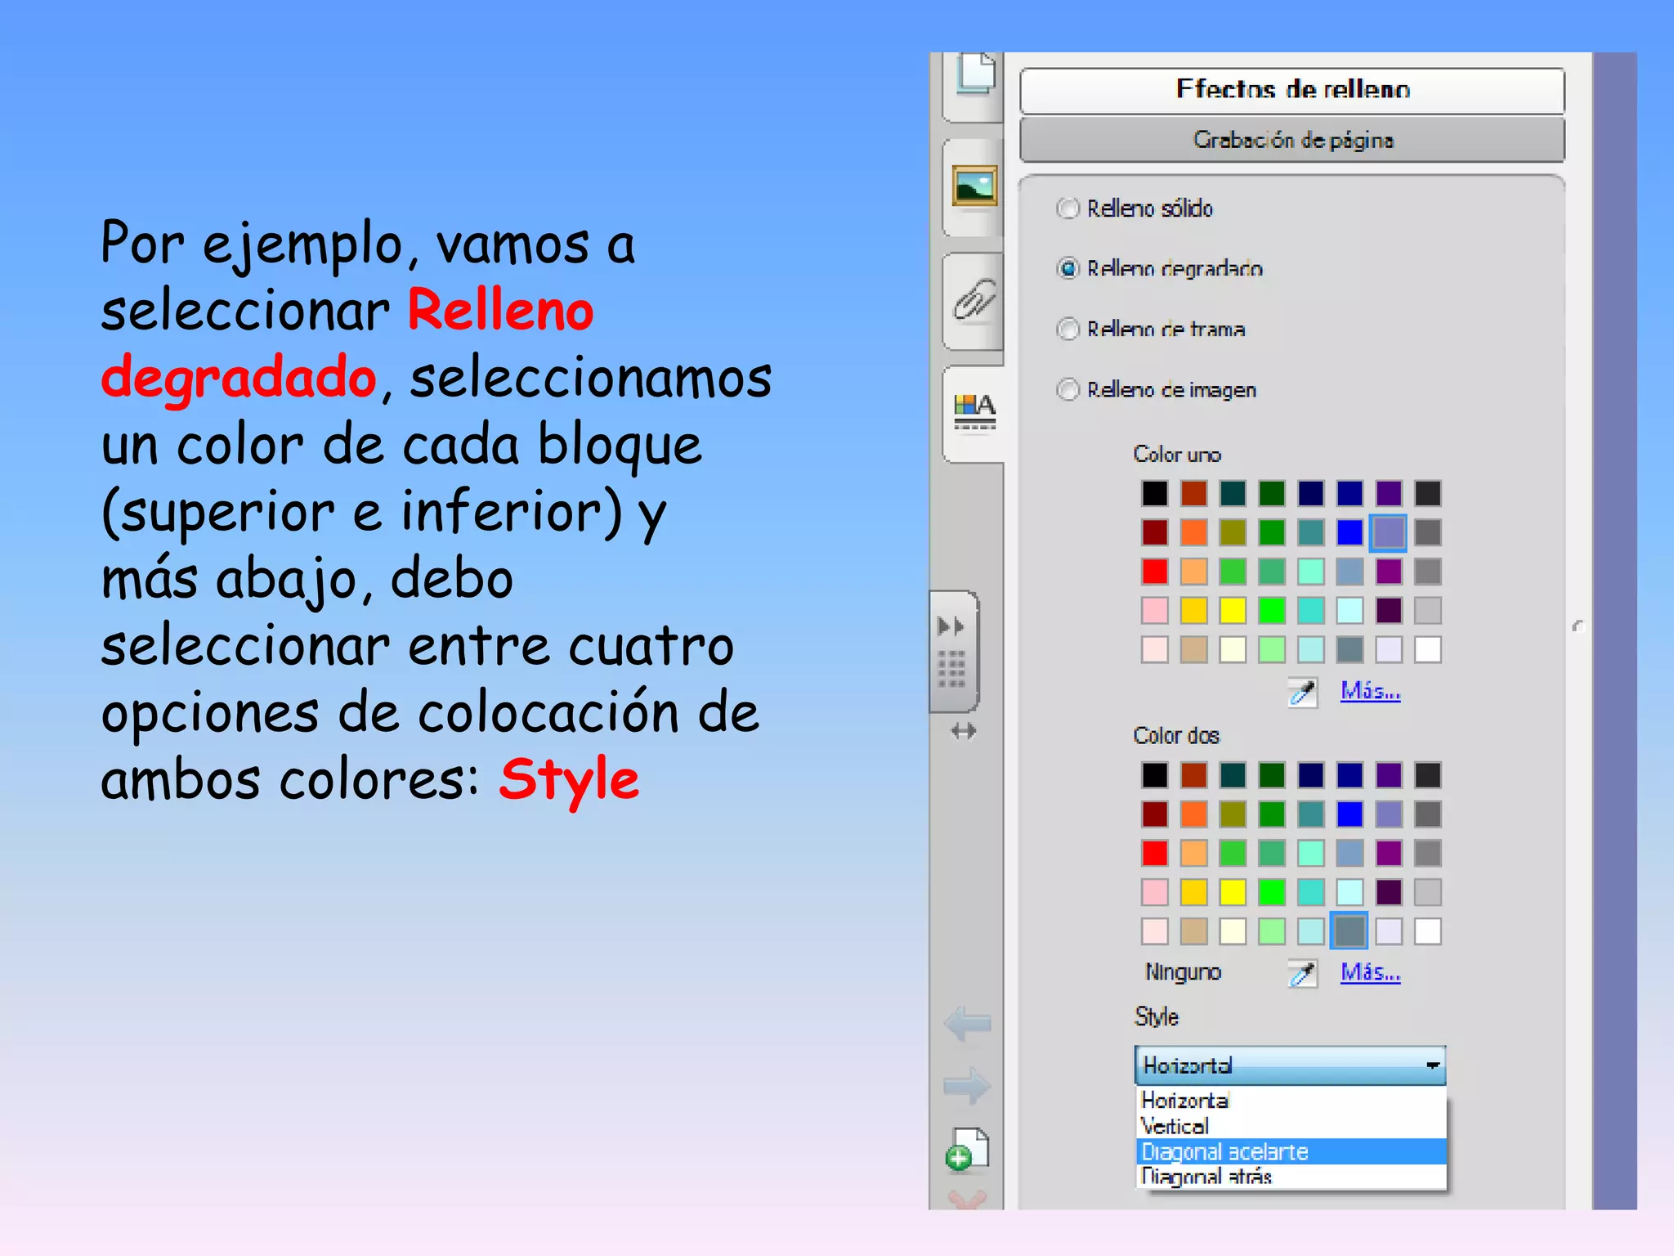Screen dimensions: 1674x1256
Task: Go to next page arrow
Action: point(966,1087)
